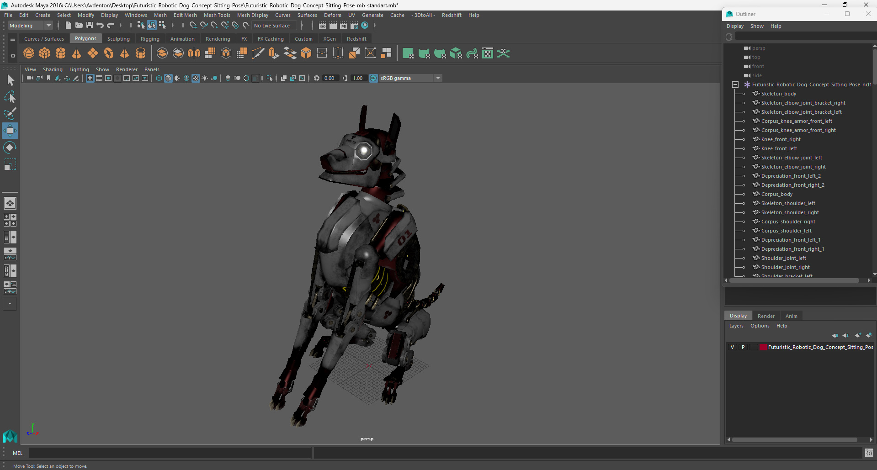
Task: Click the Multi-Cut tool shelf icon
Action: (258, 53)
